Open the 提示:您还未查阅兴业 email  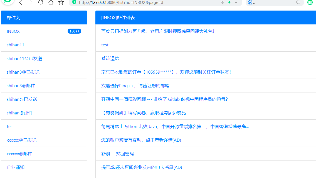pos(142,167)
